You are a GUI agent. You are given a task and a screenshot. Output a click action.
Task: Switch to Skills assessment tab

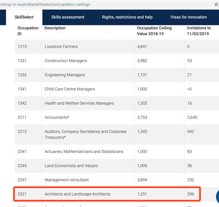[67, 17]
